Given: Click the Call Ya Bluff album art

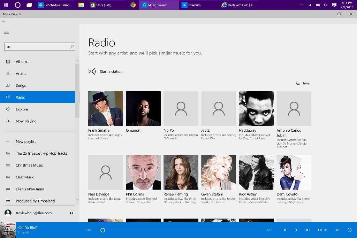Looking at the screenshot, I should click(8, 230).
